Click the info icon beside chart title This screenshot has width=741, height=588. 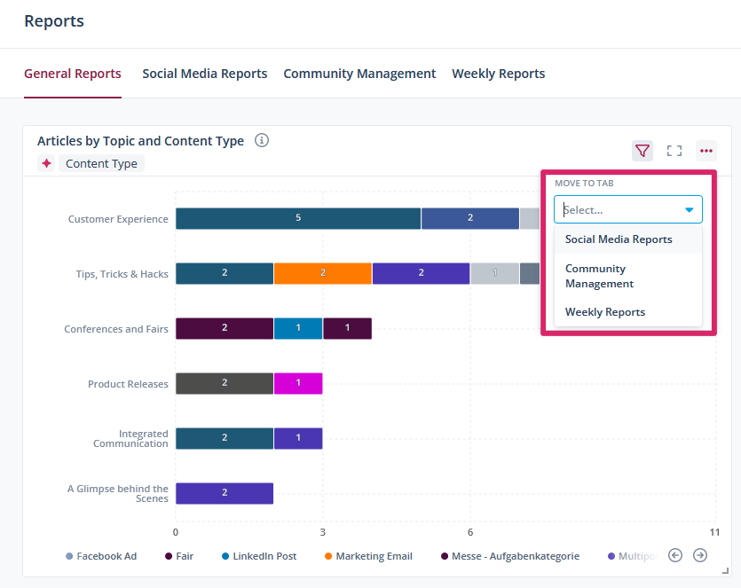click(x=262, y=140)
